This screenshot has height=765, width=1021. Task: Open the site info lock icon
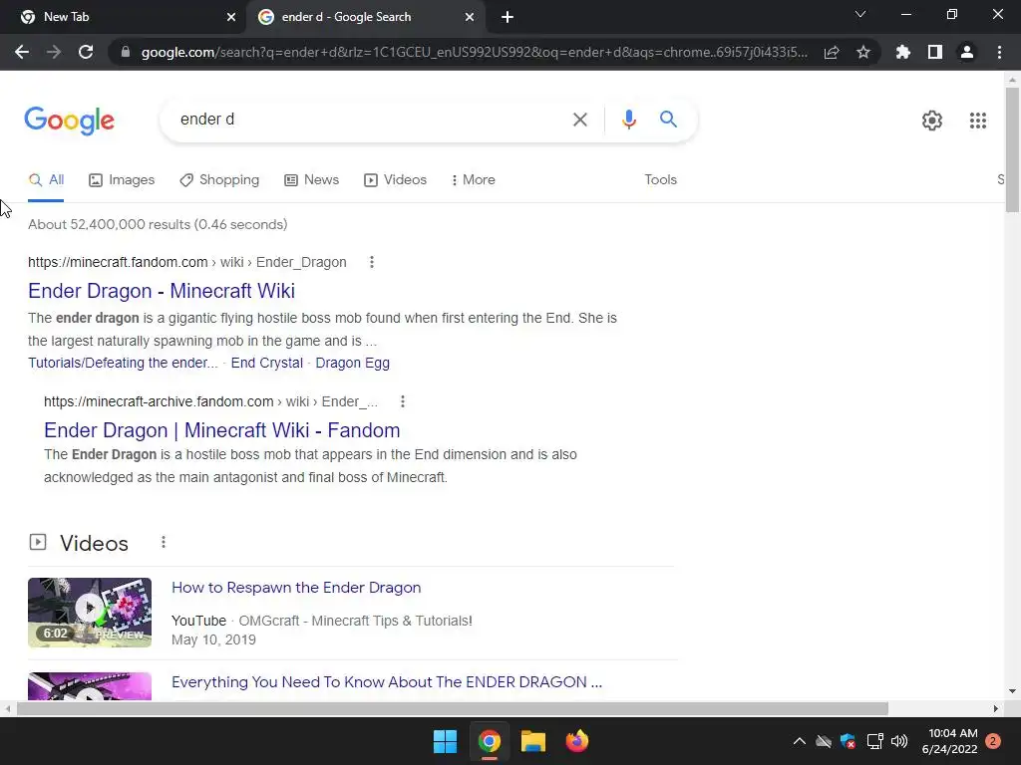tap(126, 52)
